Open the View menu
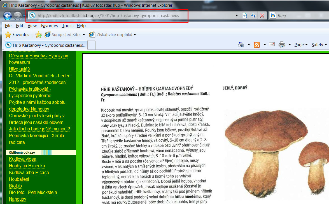Screen dimensions: 329x204 [32, 26]
